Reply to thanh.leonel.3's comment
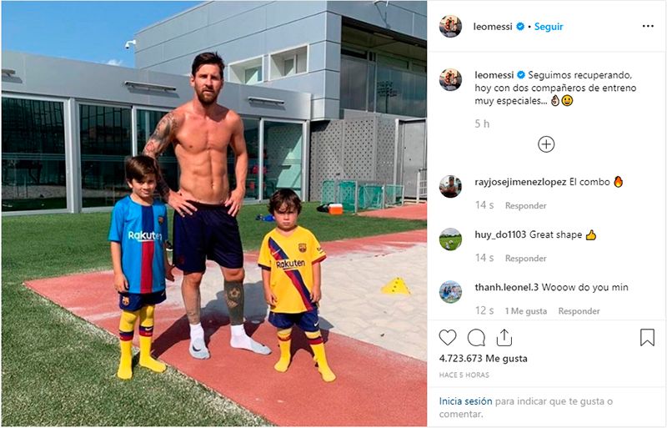This screenshot has width=667, height=428. click(x=579, y=311)
